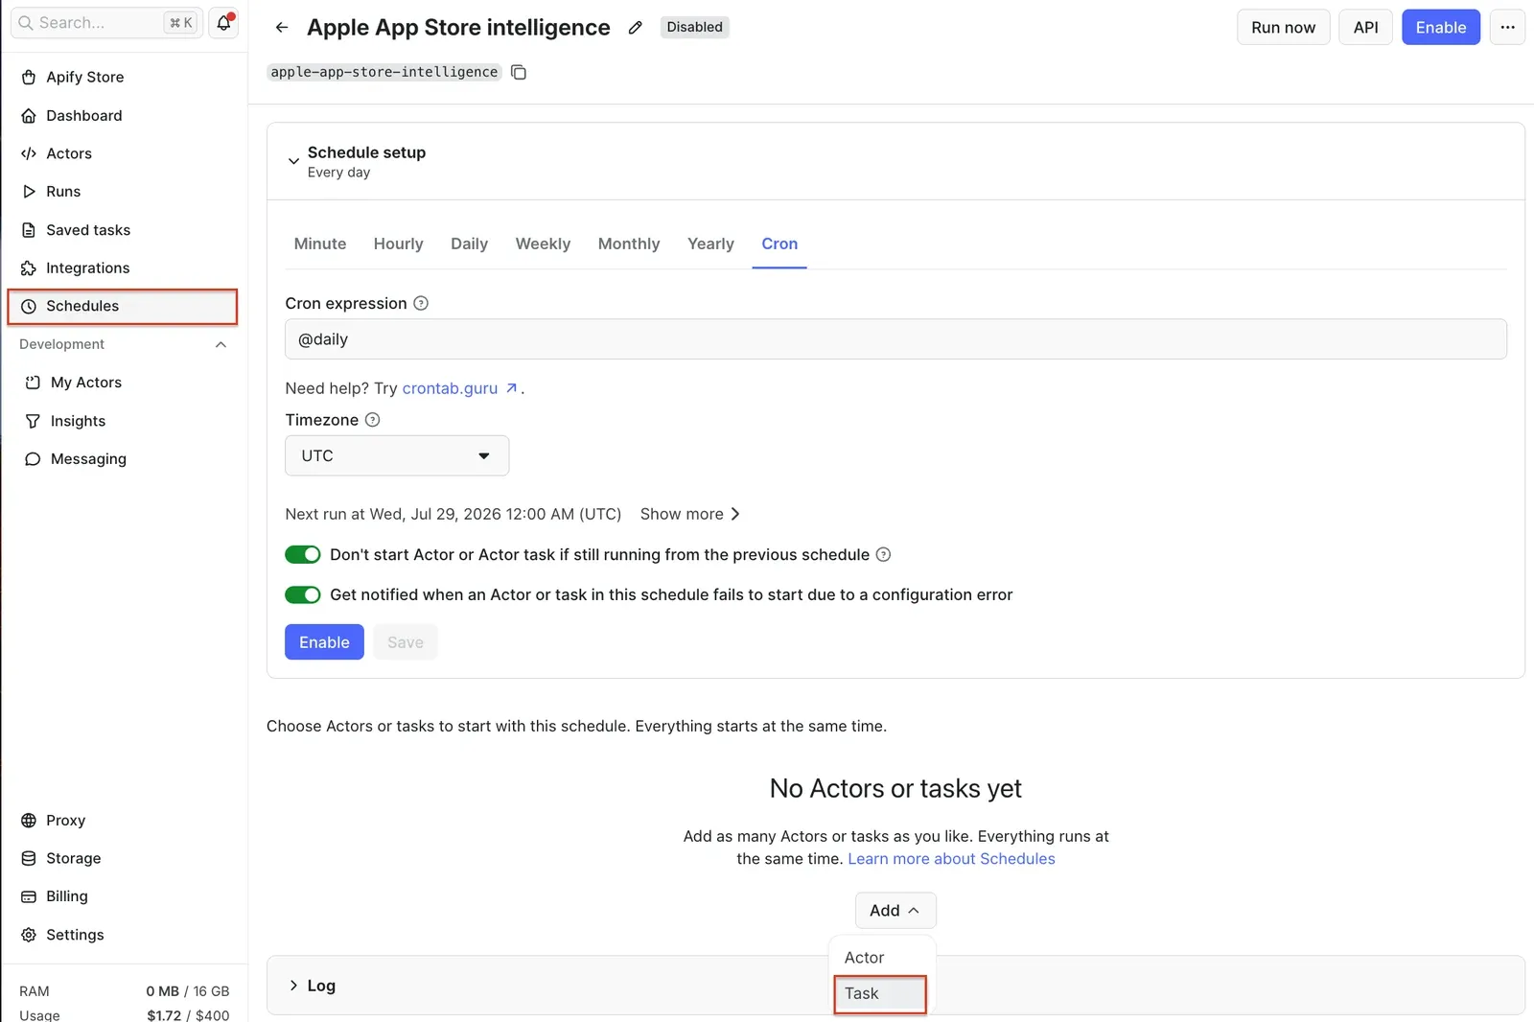Image resolution: width=1534 pixels, height=1022 pixels.
Task: Focus the Cron expression input field
Action: pyautogui.click(x=895, y=339)
